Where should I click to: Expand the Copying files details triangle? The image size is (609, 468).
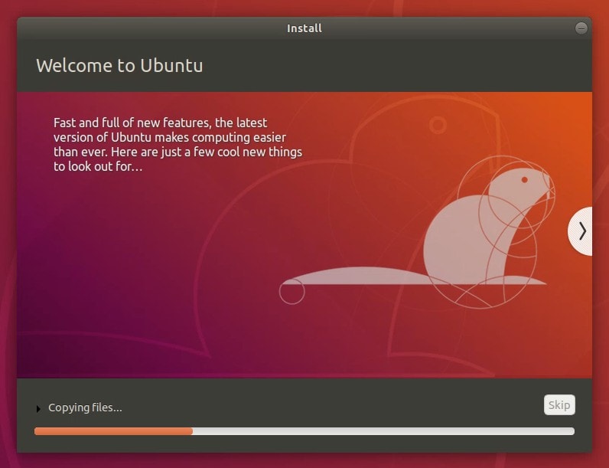39,409
